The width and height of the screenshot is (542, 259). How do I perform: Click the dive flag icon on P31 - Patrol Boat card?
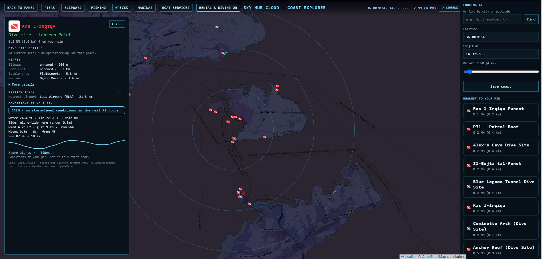468,129
